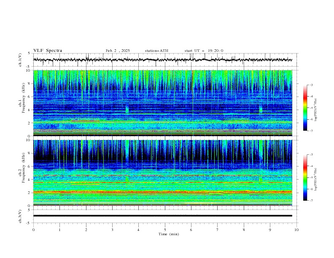Click inside the ch.1 frequency spectrogram panel
This screenshot has height=258, width=334.
(x=163, y=103)
